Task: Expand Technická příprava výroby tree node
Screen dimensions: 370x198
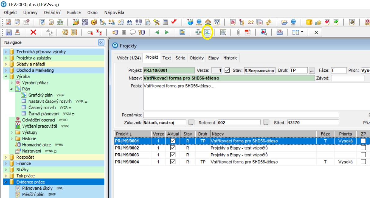Action: click(x=6, y=52)
